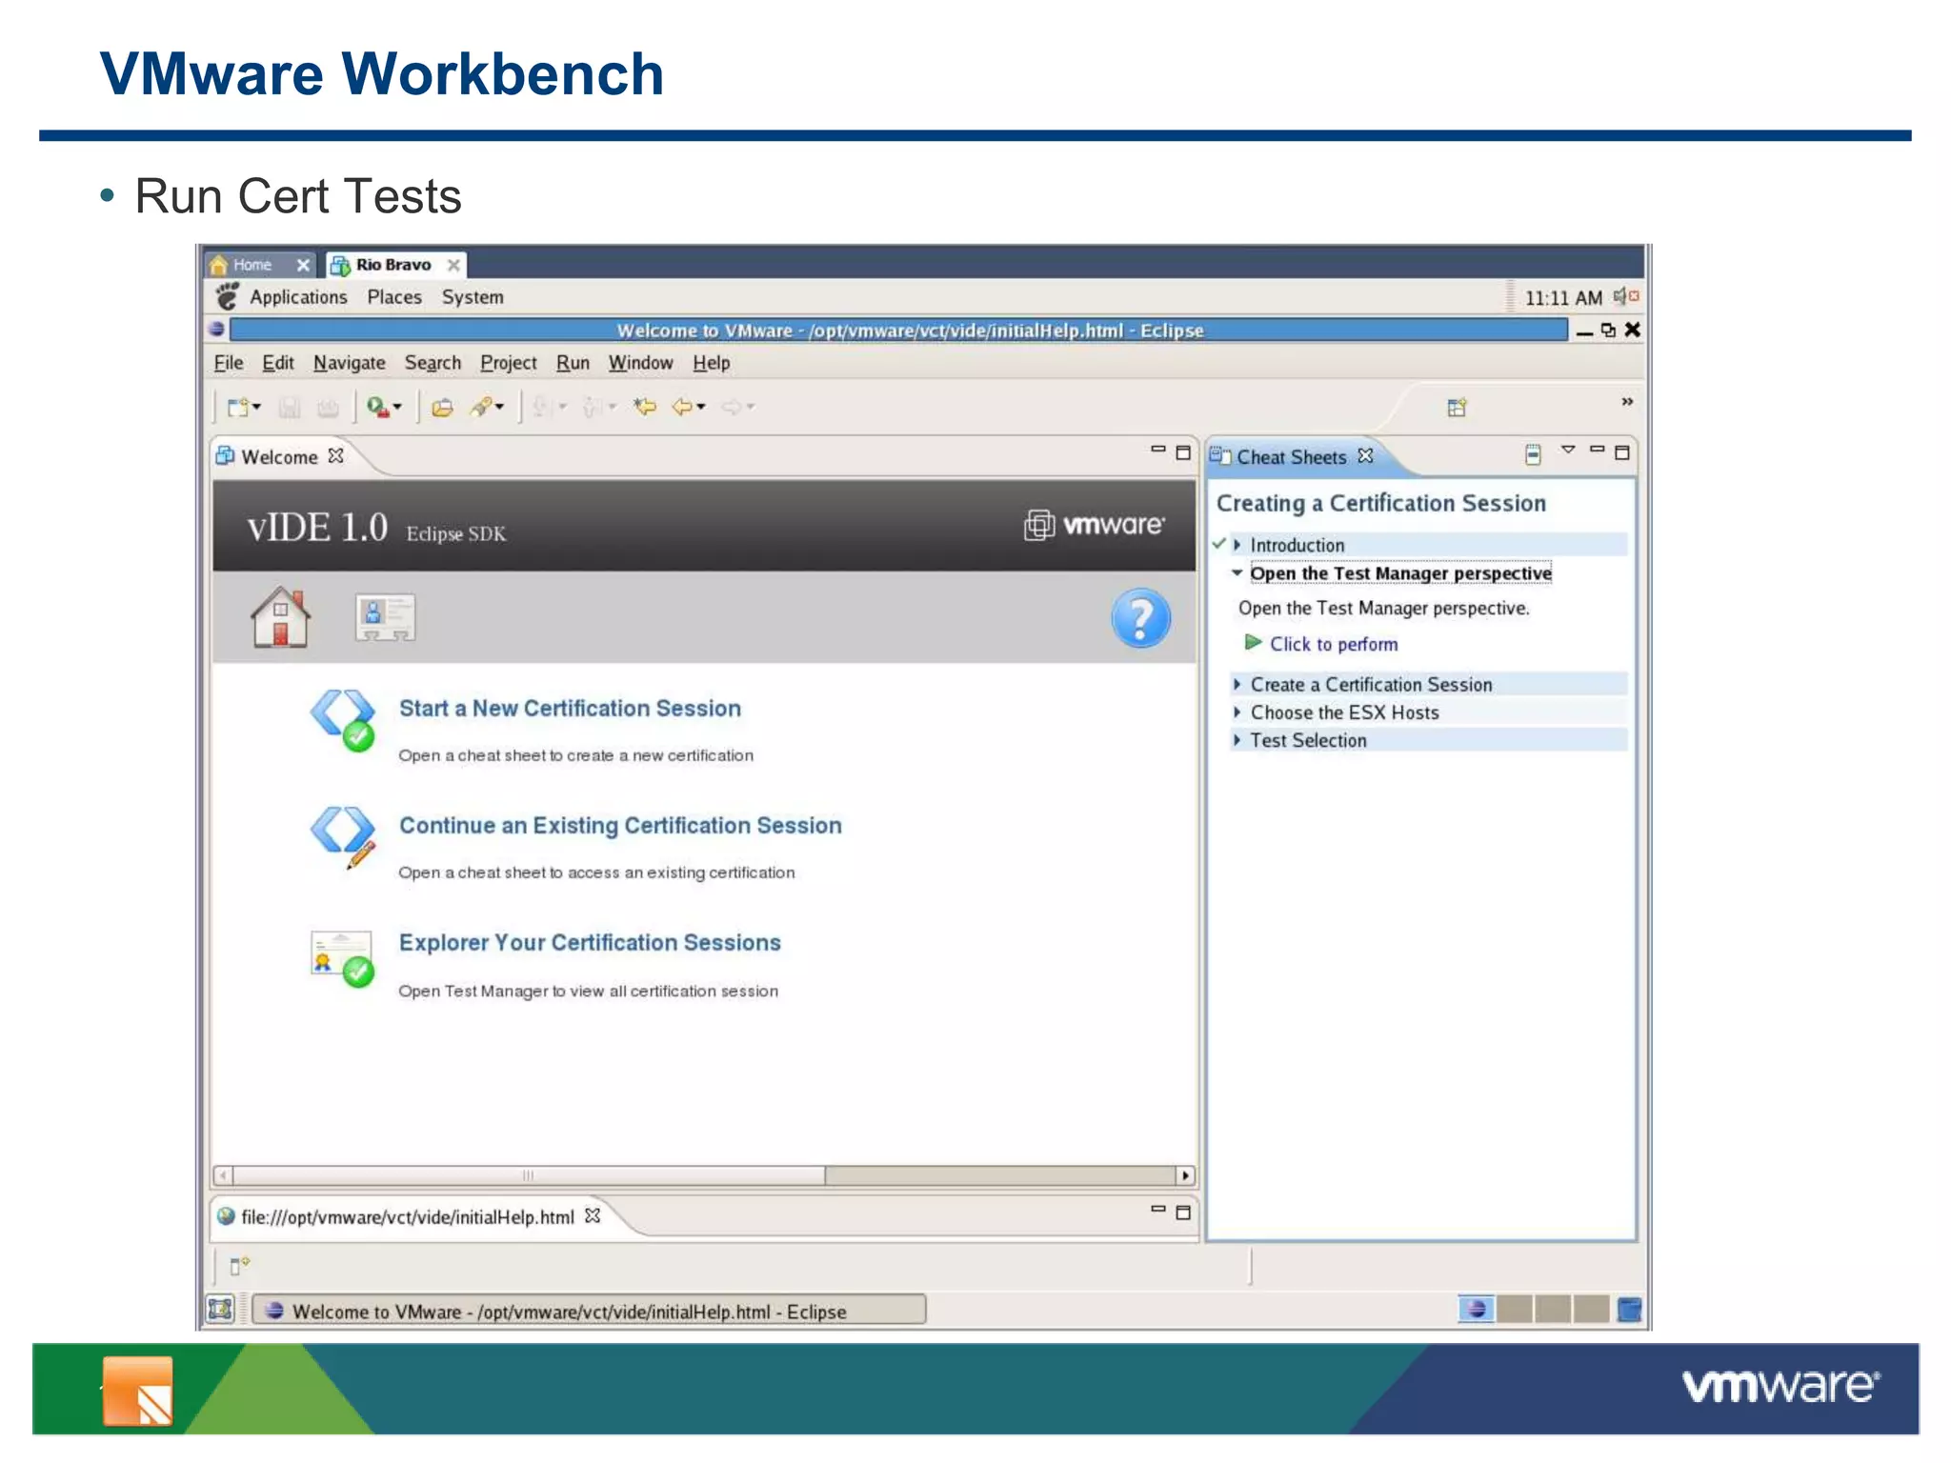This screenshot has width=1951, height=1463.
Task: Open the Help menu
Action: [x=712, y=363]
